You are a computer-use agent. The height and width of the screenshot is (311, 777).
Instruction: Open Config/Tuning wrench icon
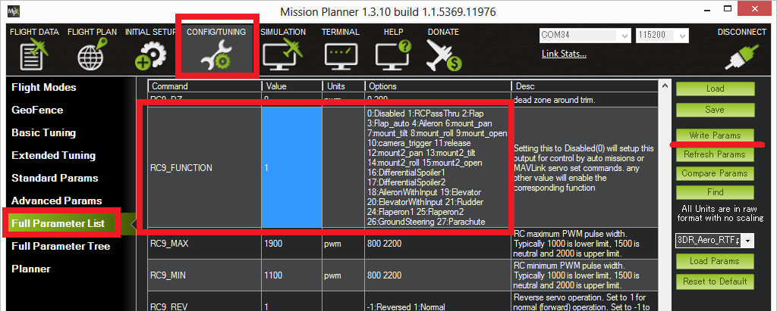pyautogui.click(x=216, y=55)
